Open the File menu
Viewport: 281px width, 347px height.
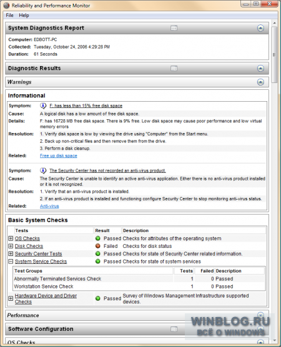point(9,15)
